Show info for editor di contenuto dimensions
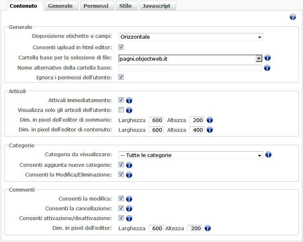This screenshot has height=242, width=303. pyautogui.click(x=210, y=130)
